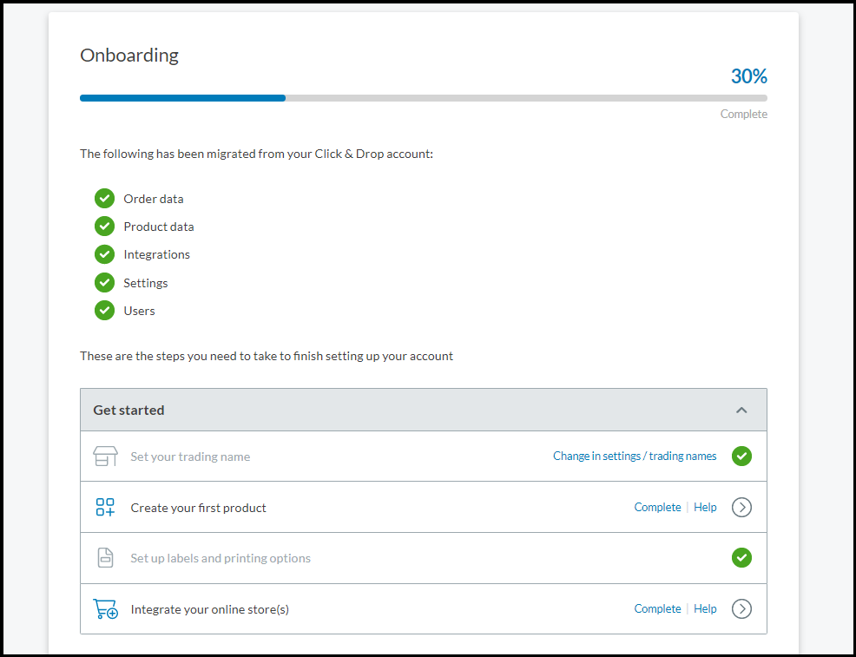Click the Users green checkmark
The image size is (856, 657).
pos(104,311)
